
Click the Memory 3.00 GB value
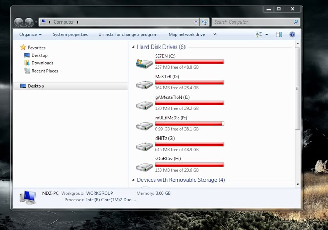pyautogui.click(x=163, y=193)
